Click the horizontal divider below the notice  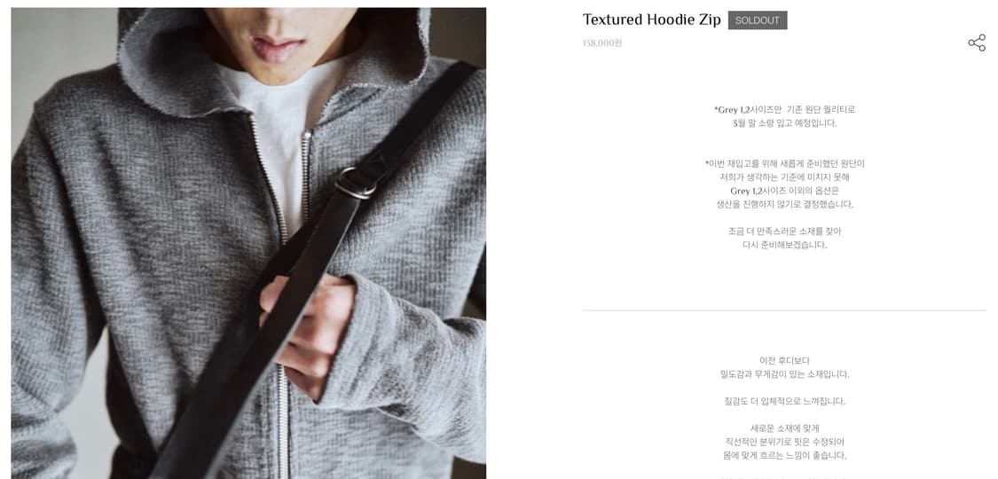click(x=784, y=310)
